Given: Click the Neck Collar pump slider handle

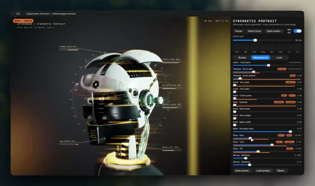Looking at the screenshot, I should (x=235, y=98).
